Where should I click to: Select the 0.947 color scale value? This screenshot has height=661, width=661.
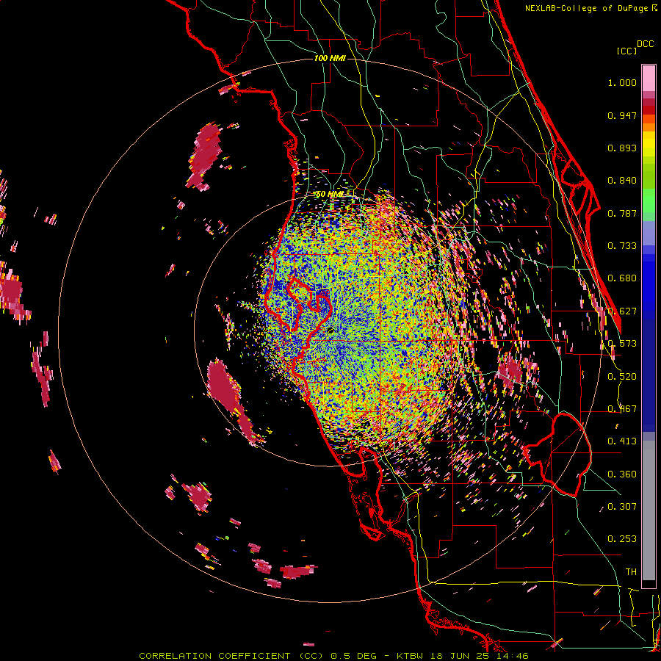622,115
